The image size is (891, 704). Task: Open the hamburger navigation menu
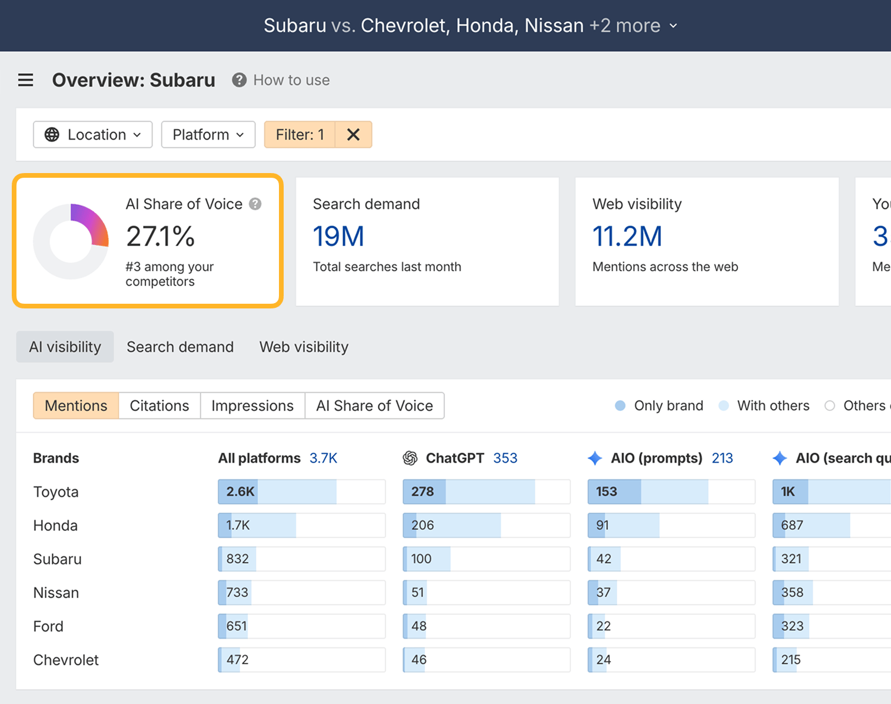point(25,80)
